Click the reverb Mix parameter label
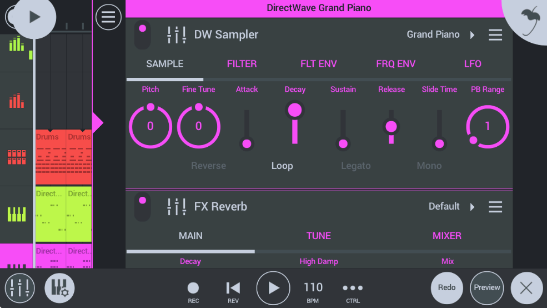 coord(447,261)
